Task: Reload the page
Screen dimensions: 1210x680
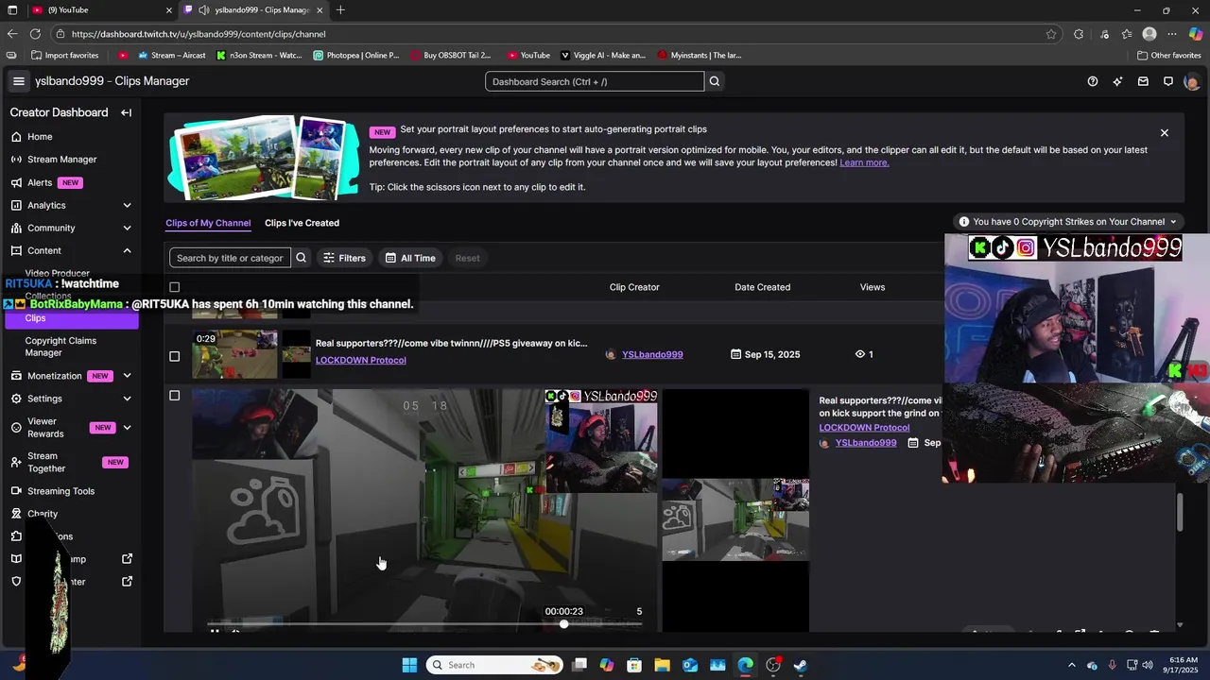Action: (36, 34)
